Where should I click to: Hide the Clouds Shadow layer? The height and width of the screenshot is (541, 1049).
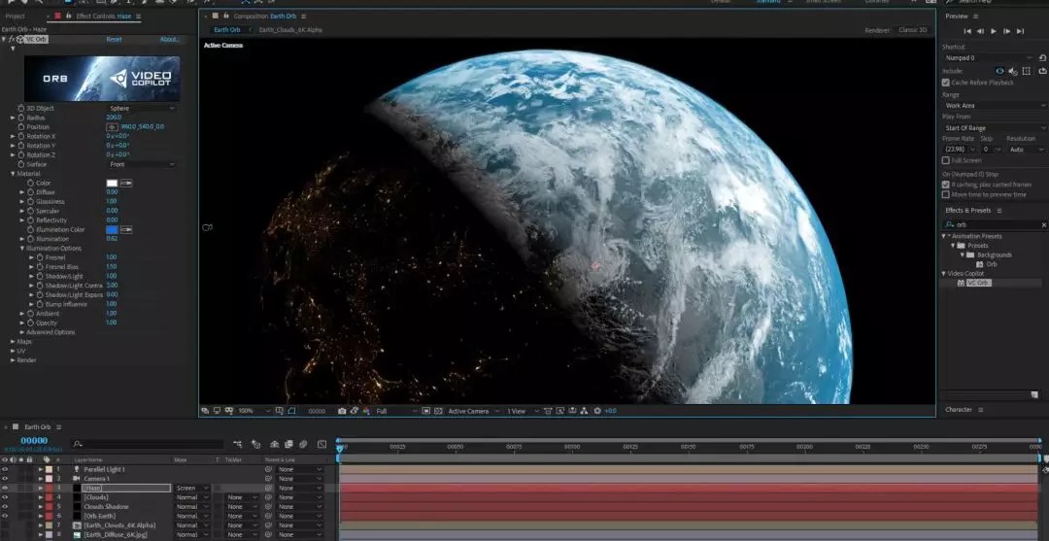(x=6, y=507)
